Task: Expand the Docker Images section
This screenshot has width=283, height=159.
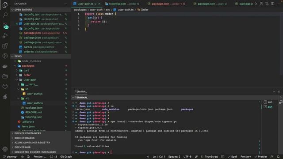Action: click(40, 138)
